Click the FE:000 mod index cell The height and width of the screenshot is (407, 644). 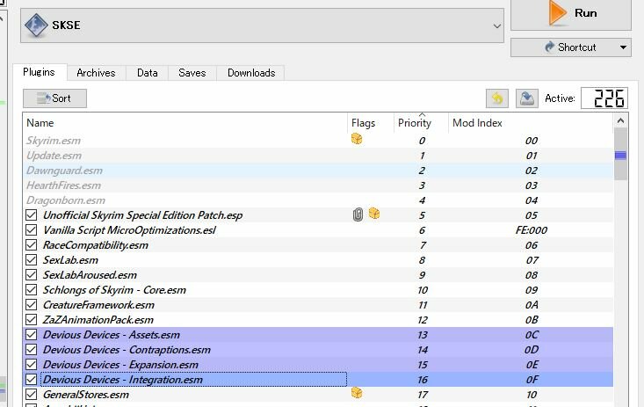pyautogui.click(x=531, y=230)
